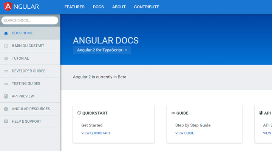Screen dimensions: 272x151
Task: Click the clock icon in Quickstart card
Action: click(x=79, y=113)
